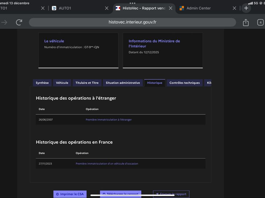Tap the Safari share icon
This screenshot has height=198, width=265.
pos(245,22)
